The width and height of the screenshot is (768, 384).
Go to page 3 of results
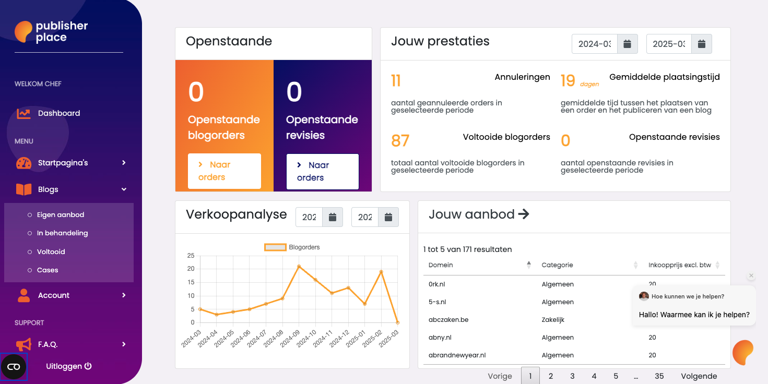pyautogui.click(x=572, y=376)
